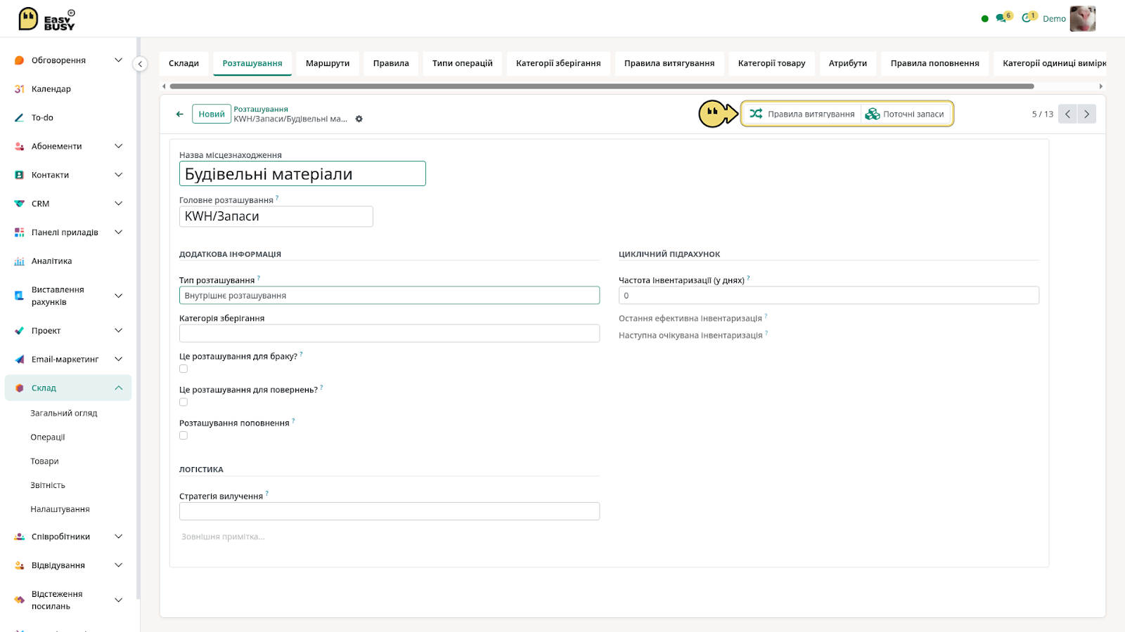Switch to the Правила tab
The width and height of the screenshot is (1125, 632).
(391, 63)
